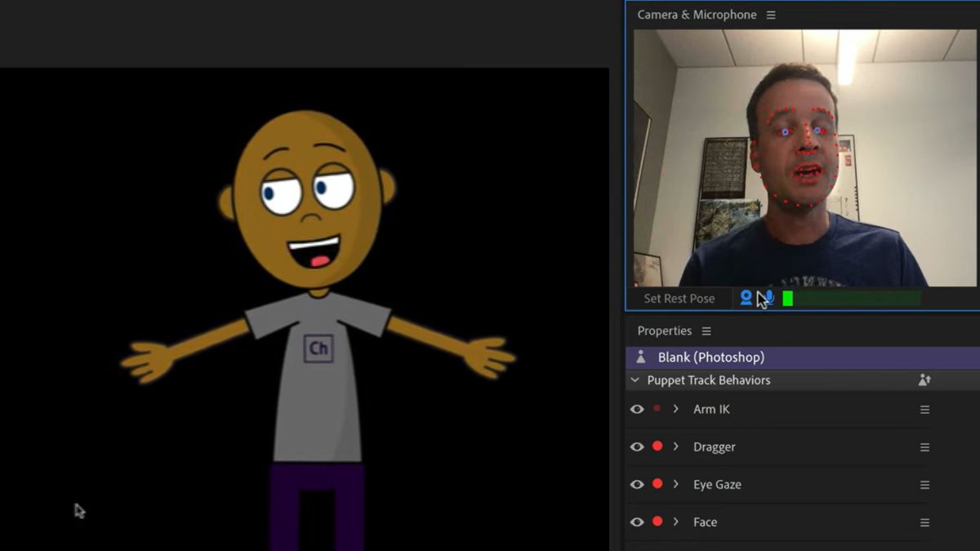Click the puppet icon beside Blank (Photoshop)

pyautogui.click(x=641, y=358)
